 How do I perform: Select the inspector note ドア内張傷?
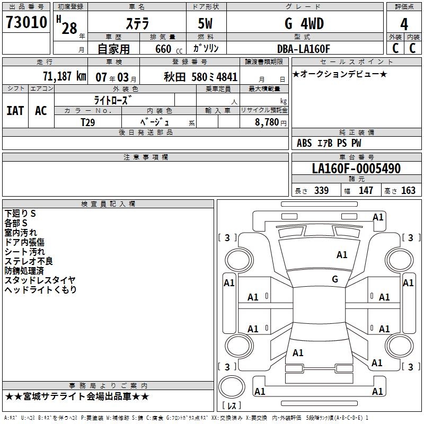click(24, 242)
